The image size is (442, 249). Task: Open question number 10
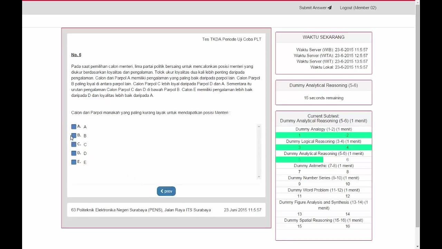pos(347,184)
